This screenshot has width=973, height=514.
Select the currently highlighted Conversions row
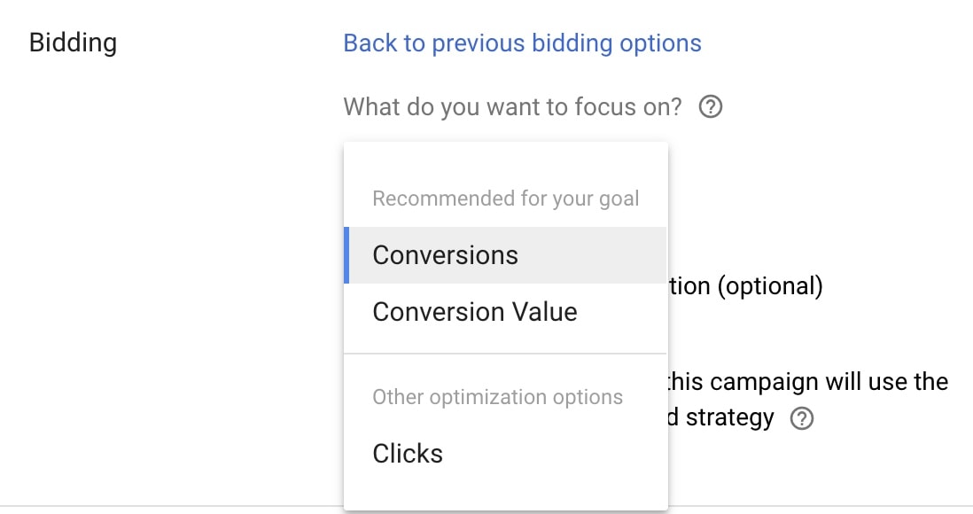(445, 254)
